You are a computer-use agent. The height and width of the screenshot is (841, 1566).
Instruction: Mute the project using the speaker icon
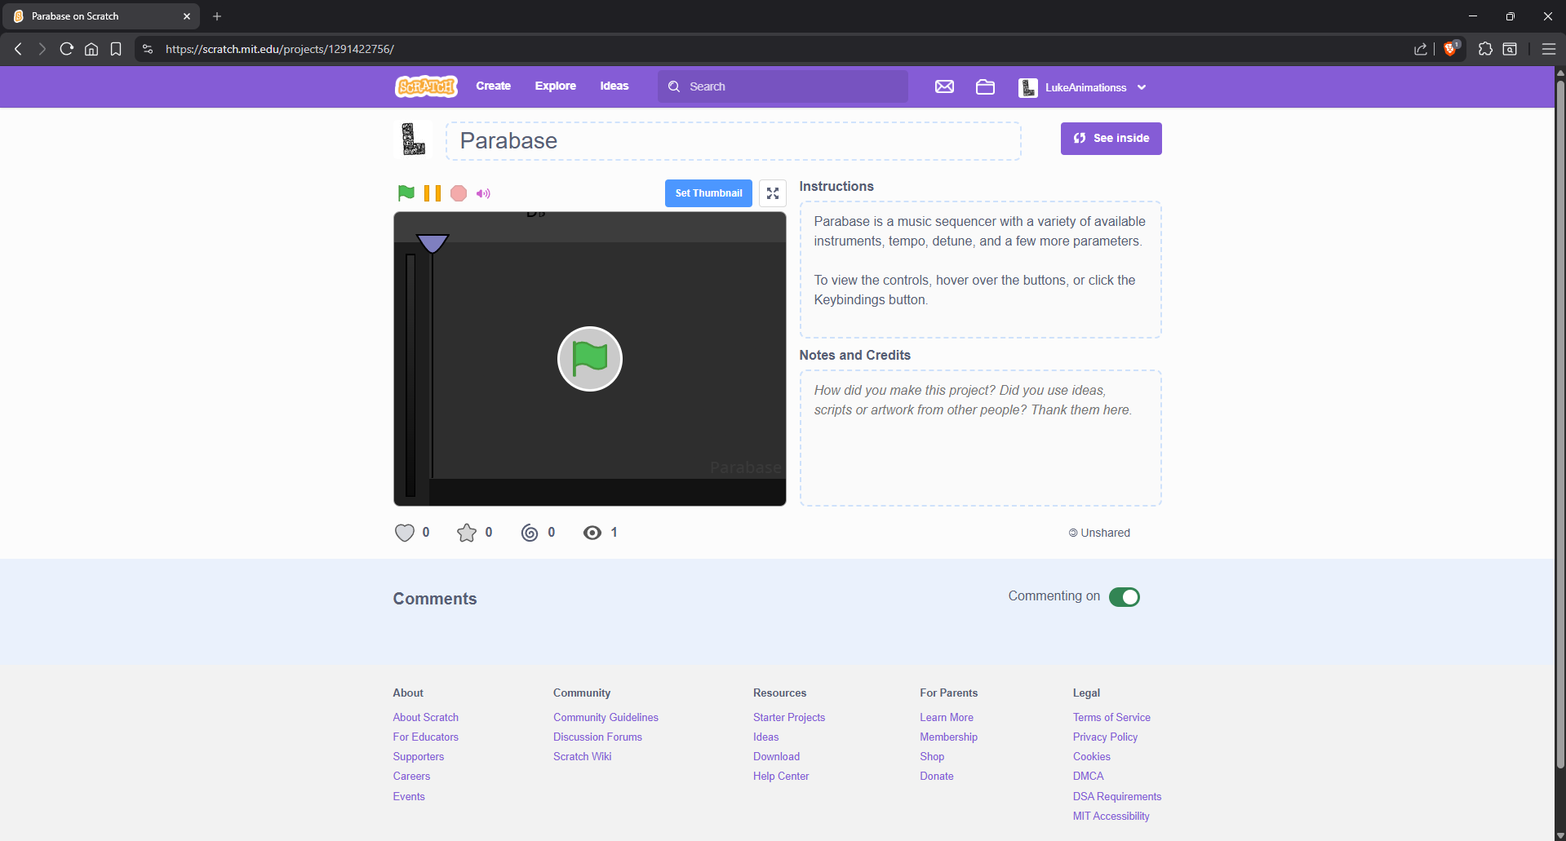483,193
